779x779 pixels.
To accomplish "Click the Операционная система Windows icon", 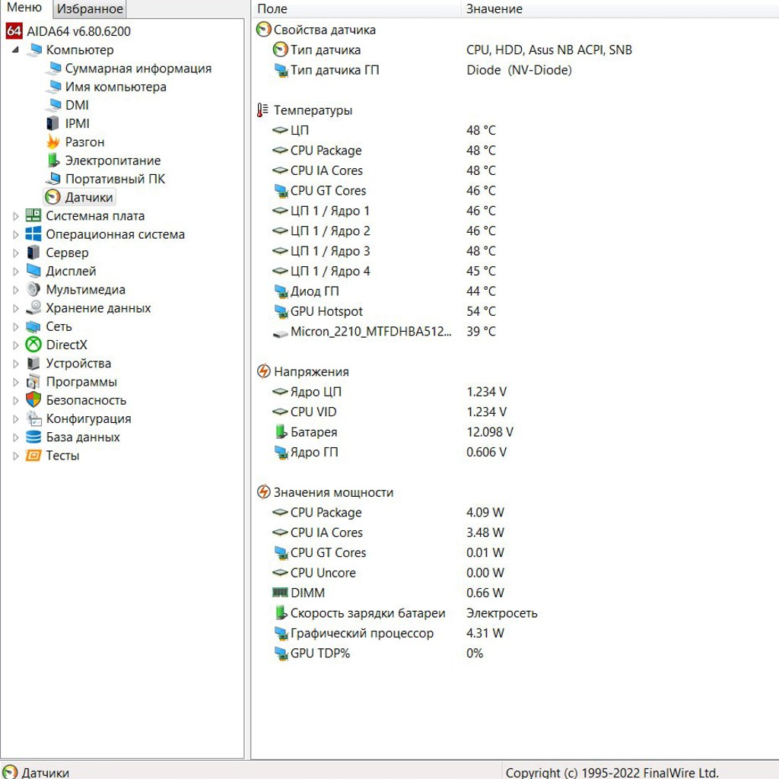I will click(33, 234).
